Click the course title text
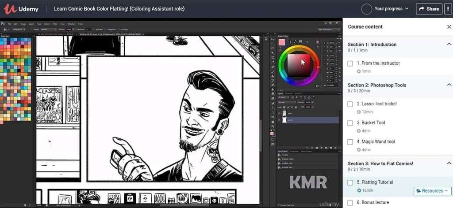The height and width of the screenshot is (208, 453). click(119, 9)
